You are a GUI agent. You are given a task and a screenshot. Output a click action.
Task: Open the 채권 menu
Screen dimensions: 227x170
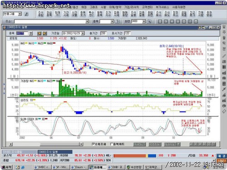(84, 7)
